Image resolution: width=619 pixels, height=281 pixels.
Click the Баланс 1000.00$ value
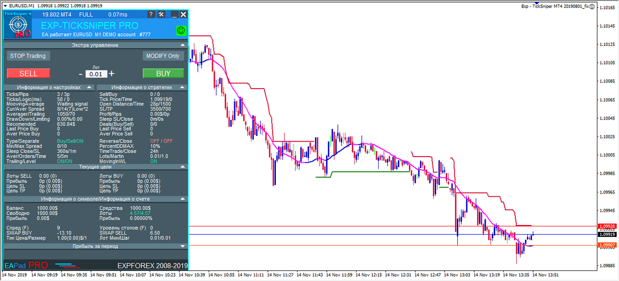48,208
